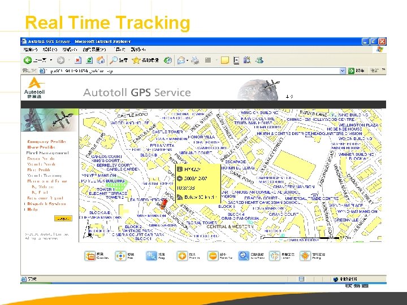Click the Fleet Management heading in sidebar

(x=47, y=153)
